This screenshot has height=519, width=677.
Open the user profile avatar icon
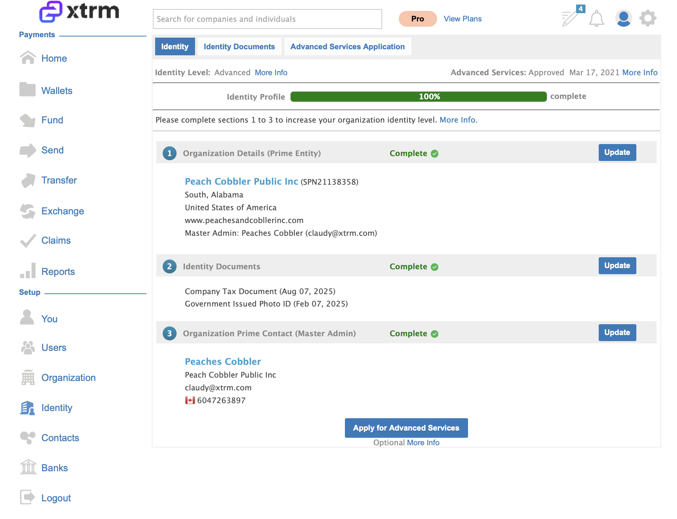pos(624,18)
